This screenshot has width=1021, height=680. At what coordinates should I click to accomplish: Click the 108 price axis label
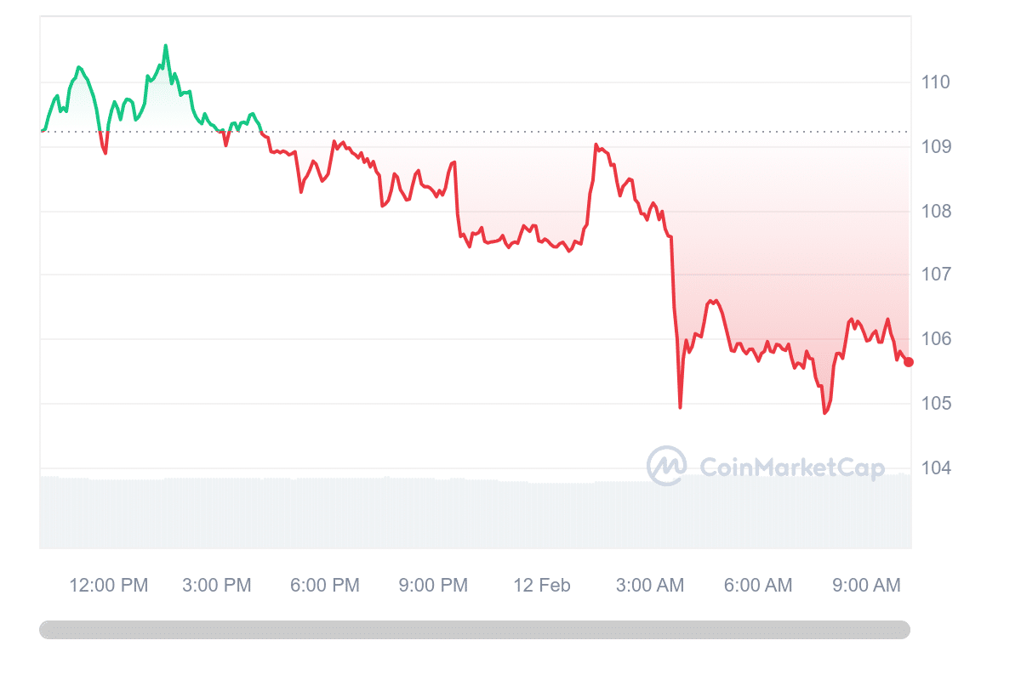pyautogui.click(x=935, y=211)
